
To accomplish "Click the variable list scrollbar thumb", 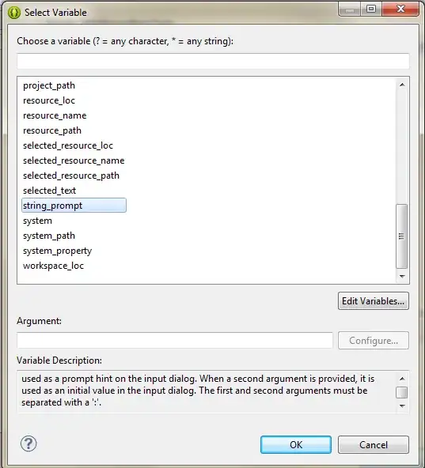I will click(402, 236).
